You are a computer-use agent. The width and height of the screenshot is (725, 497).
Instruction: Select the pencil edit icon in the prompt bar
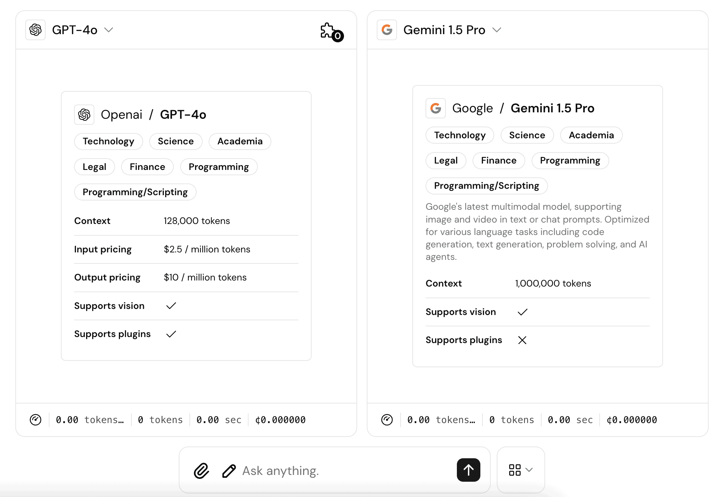click(228, 470)
